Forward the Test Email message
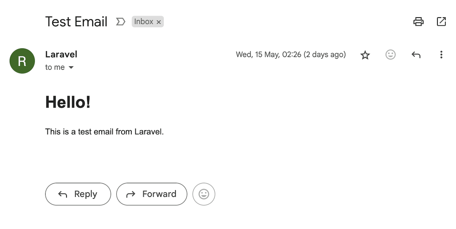456x229 pixels. pyautogui.click(x=151, y=194)
